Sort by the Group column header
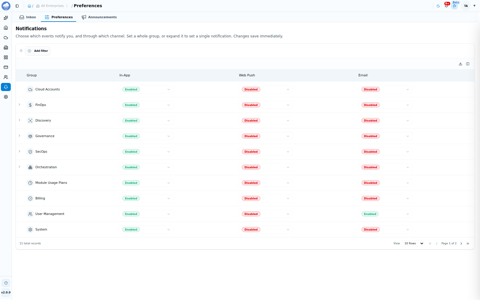This screenshot has width=480, height=300. [31, 75]
